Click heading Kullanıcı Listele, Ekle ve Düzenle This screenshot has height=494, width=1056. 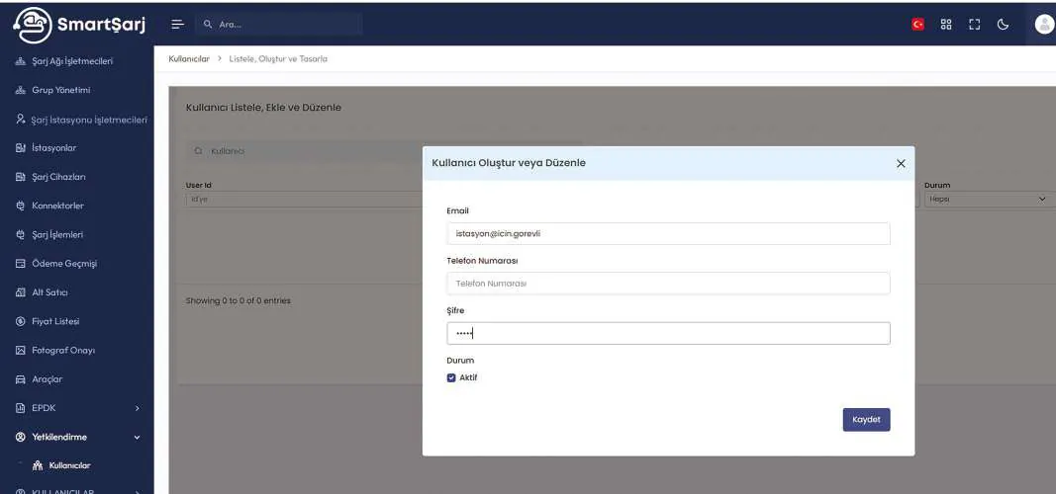pyautogui.click(x=263, y=108)
